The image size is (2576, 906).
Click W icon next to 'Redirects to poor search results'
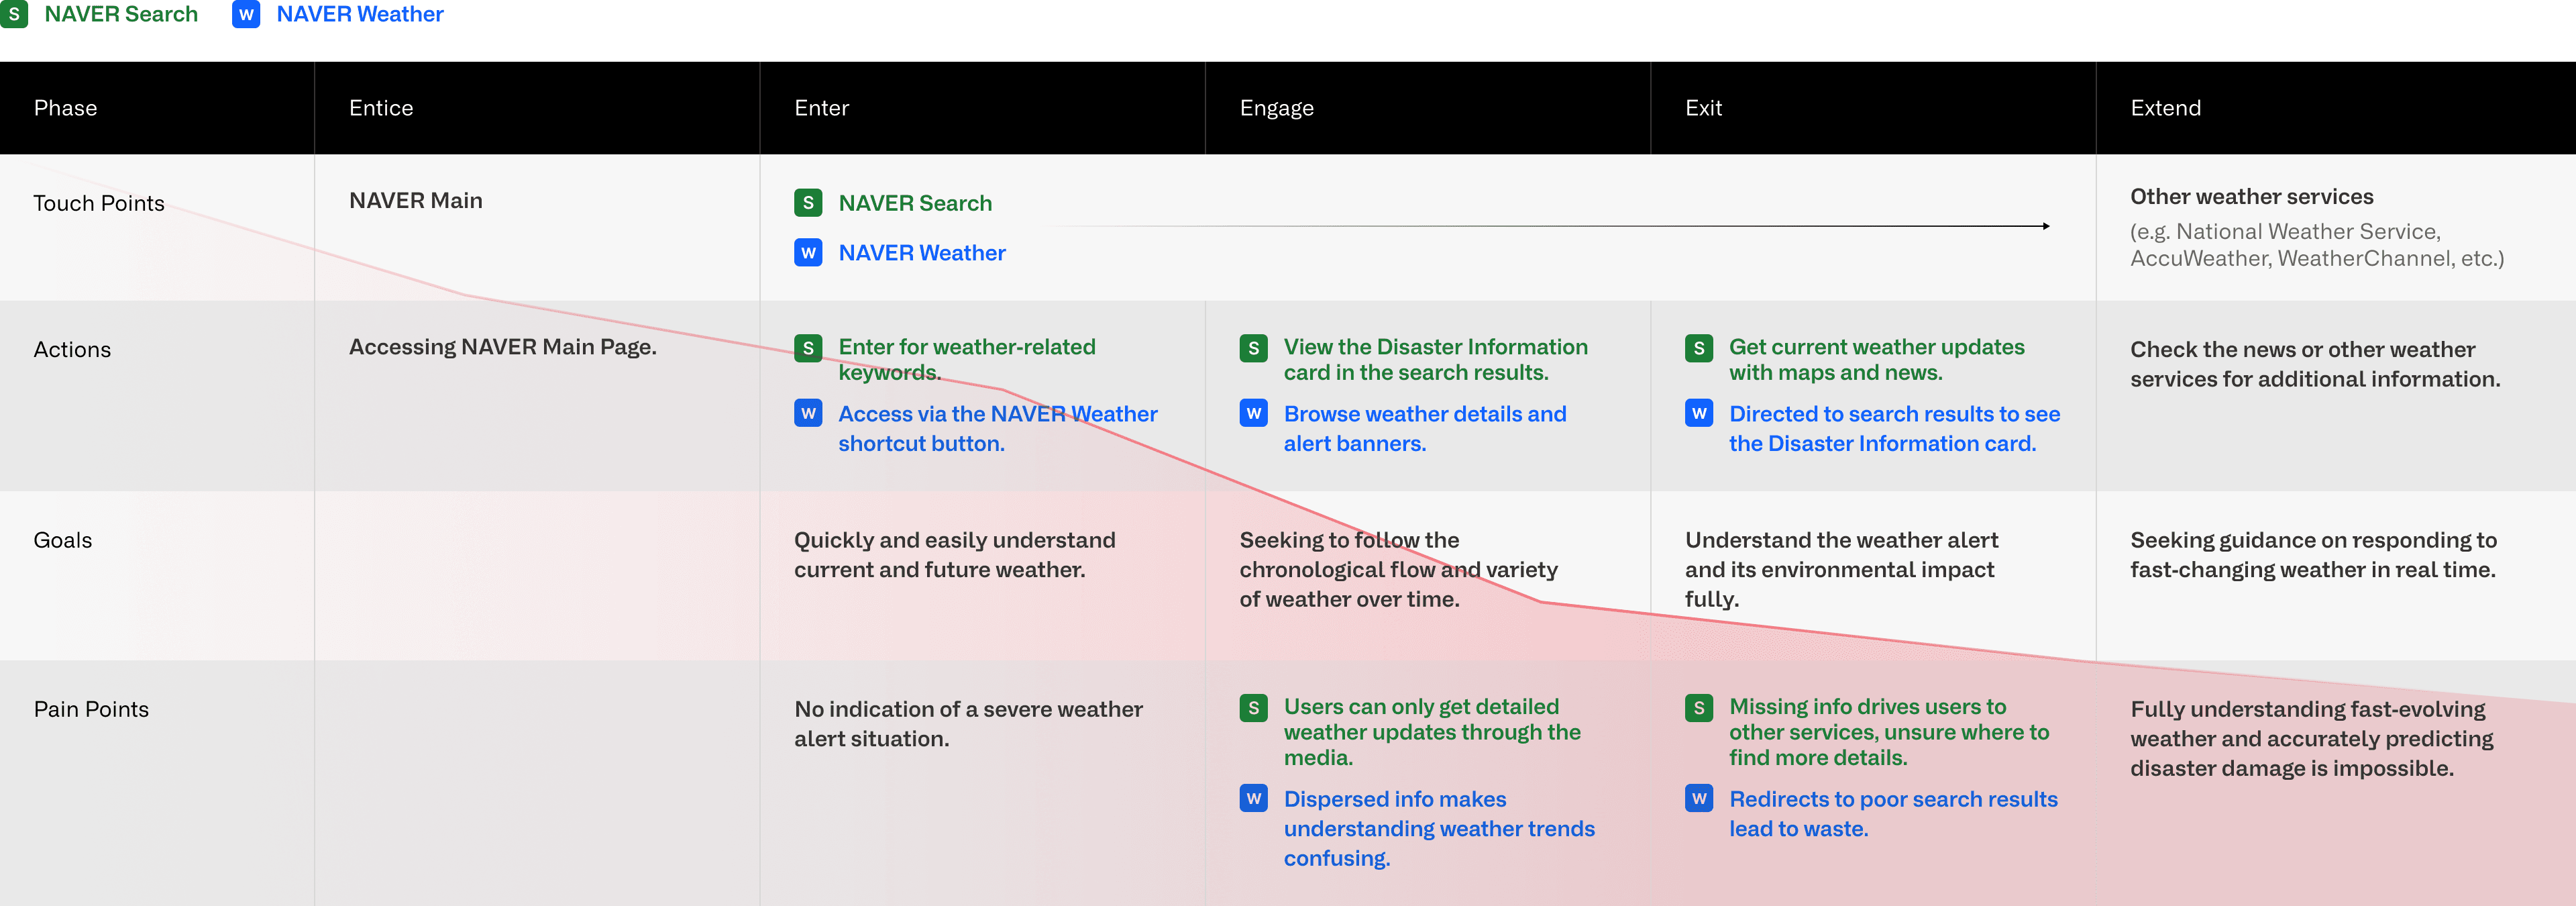1699,799
